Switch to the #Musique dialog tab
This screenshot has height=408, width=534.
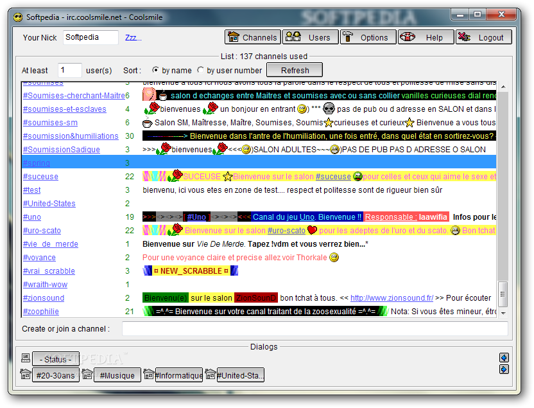pyautogui.click(x=117, y=375)
